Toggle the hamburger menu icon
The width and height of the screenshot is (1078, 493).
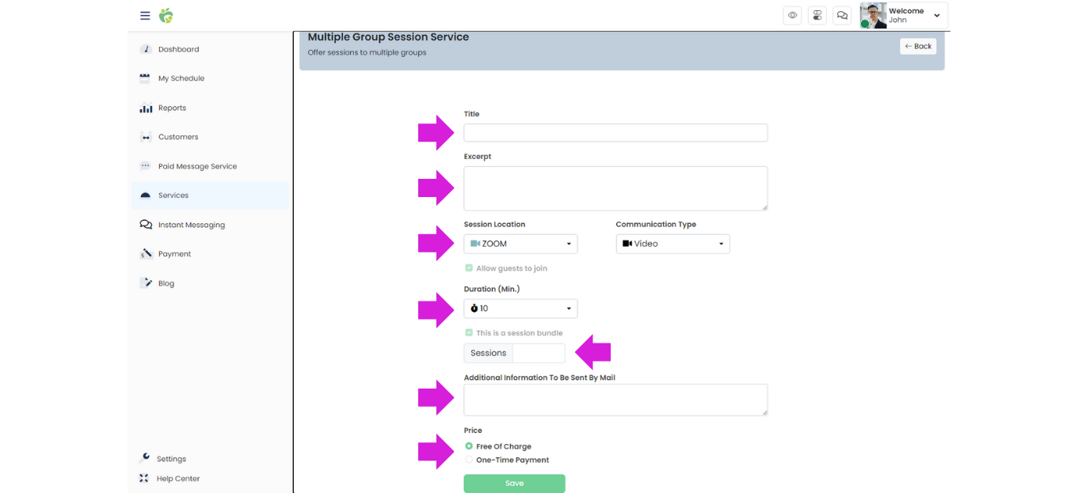[x=145, y=16]
